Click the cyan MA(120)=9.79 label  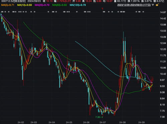tap(78, 5)
